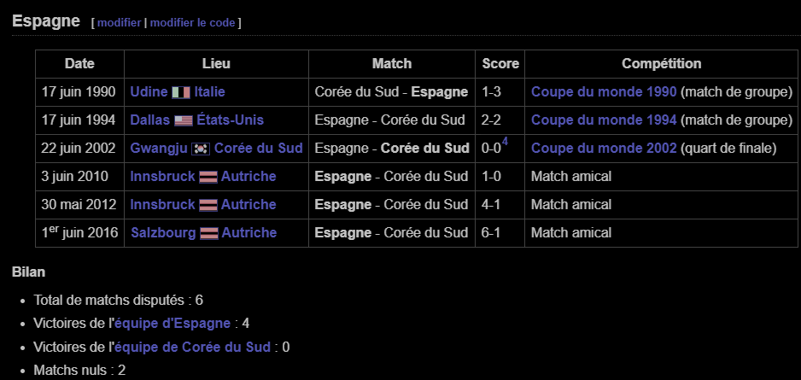This screenshot has width=801, height=380.
Task: Open the Coupe du monde 1994 link
Action: click(x=604, y=120)
